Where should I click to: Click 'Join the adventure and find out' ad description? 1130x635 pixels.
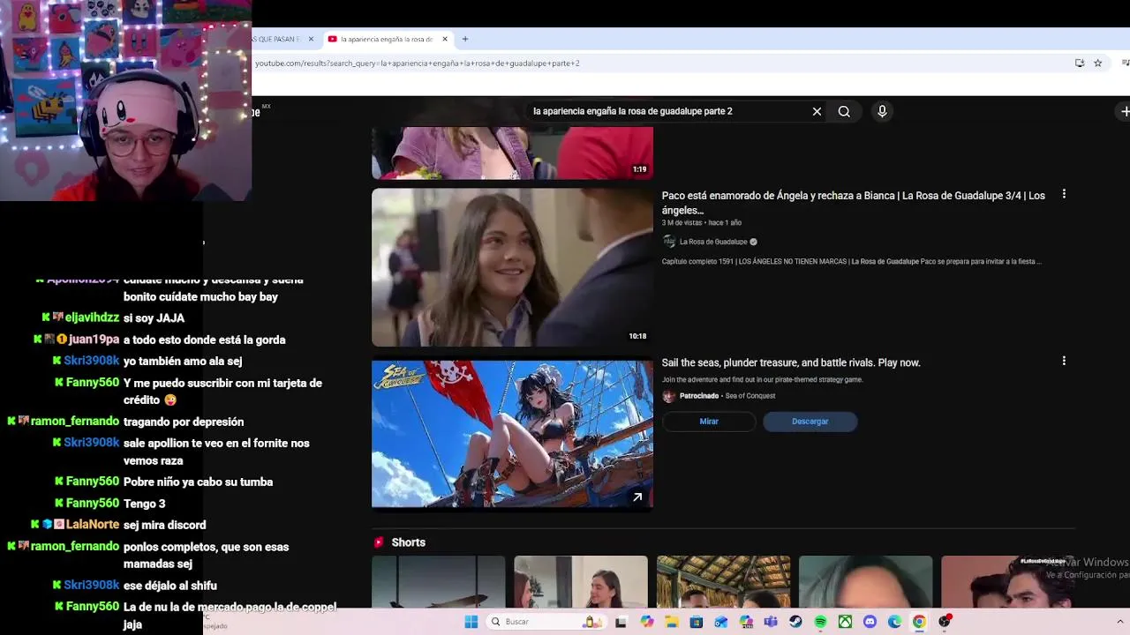tap(762, 380)
